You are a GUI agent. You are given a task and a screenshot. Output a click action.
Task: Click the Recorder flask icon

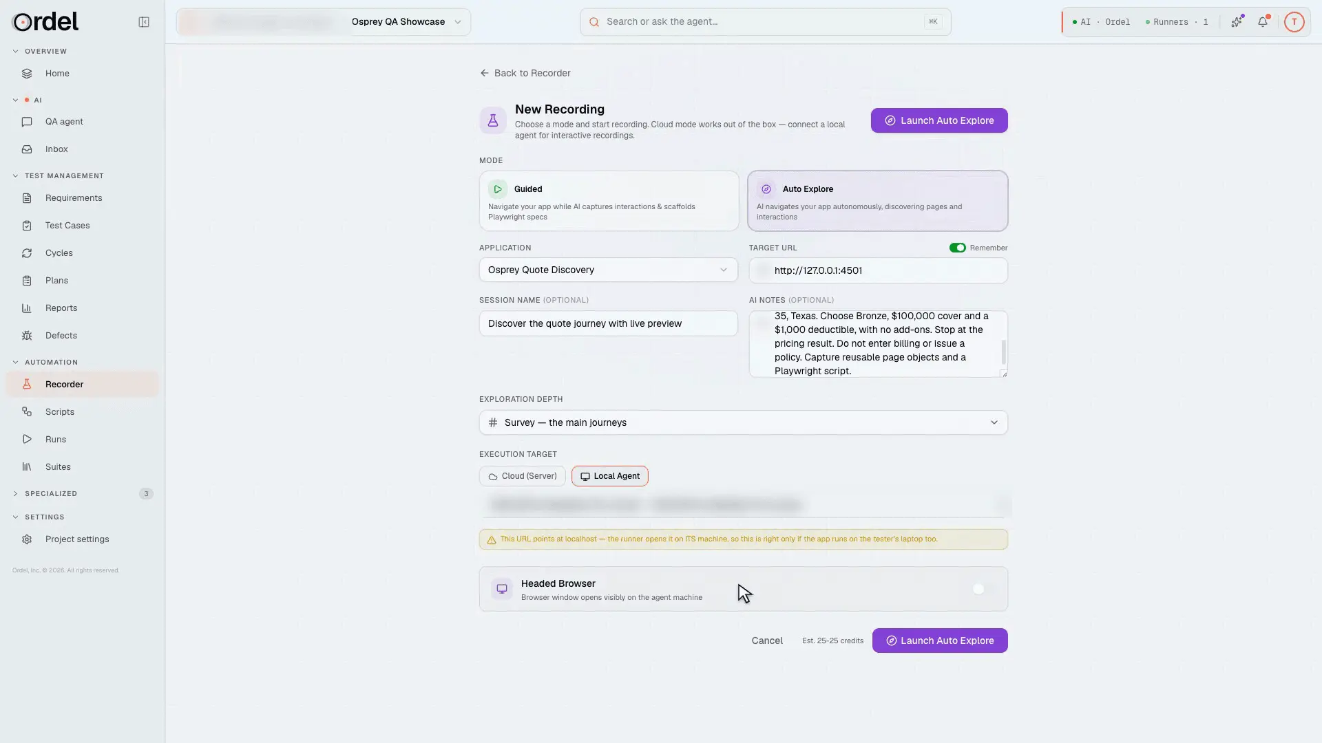(27, 385)
